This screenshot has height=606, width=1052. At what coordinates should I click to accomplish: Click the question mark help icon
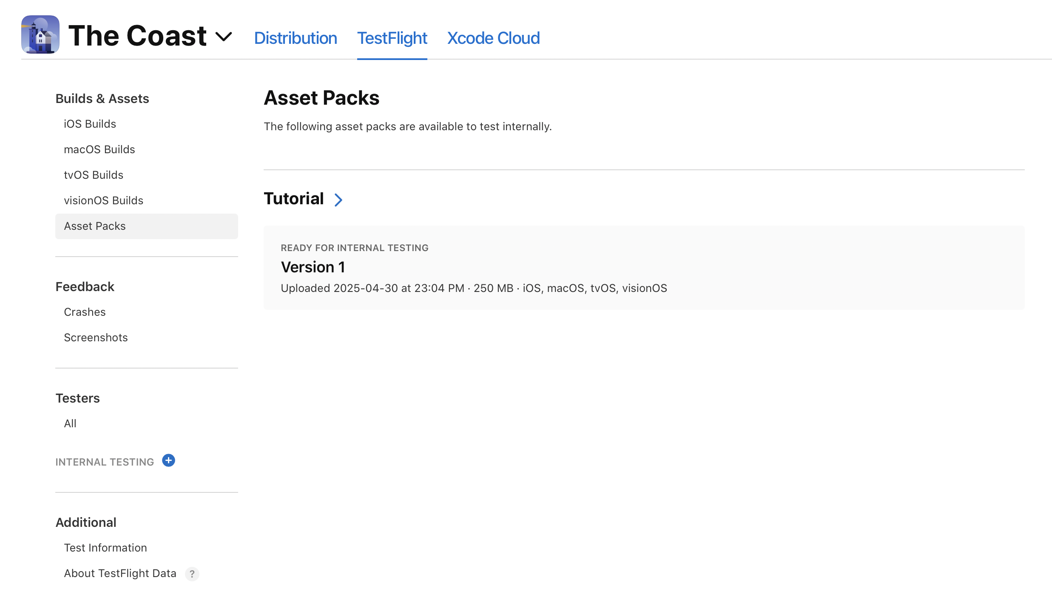pyautogui.click(x=192, y=574)
